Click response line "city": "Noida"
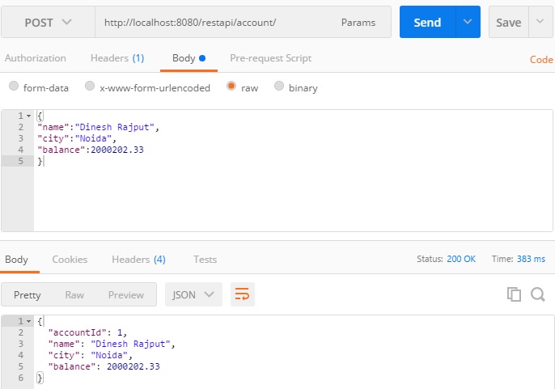555x389 pixels. [91, 355]
